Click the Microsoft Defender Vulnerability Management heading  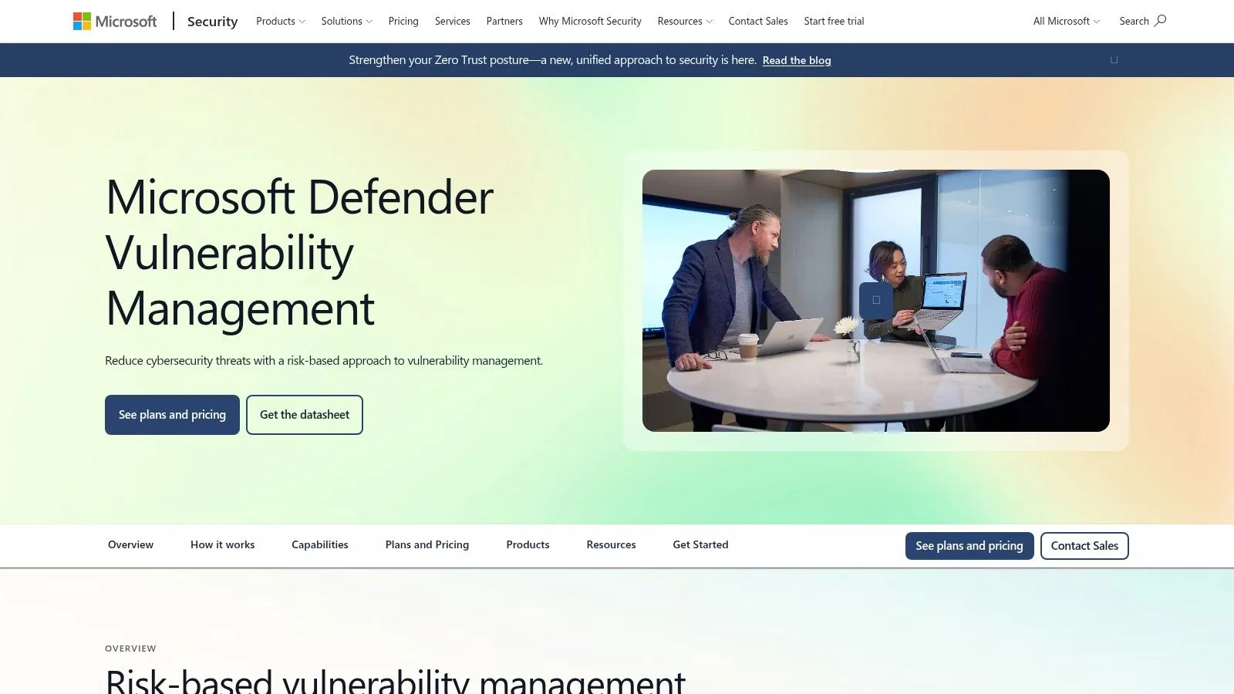tap(299, 252)
